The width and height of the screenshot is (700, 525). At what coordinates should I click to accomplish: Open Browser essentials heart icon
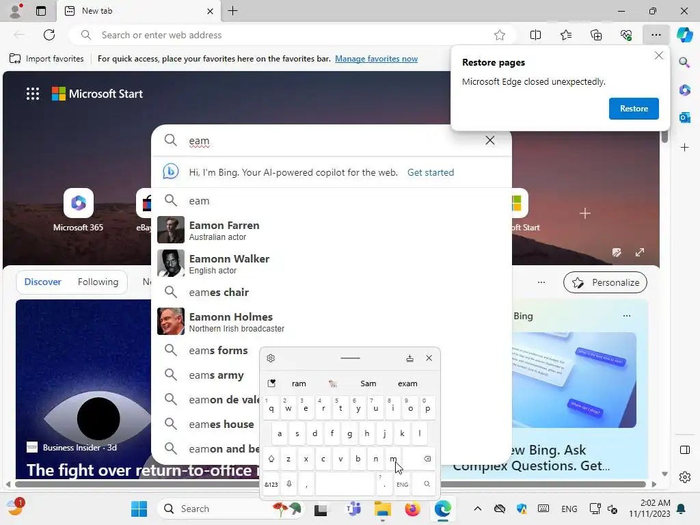coord(626,35)
